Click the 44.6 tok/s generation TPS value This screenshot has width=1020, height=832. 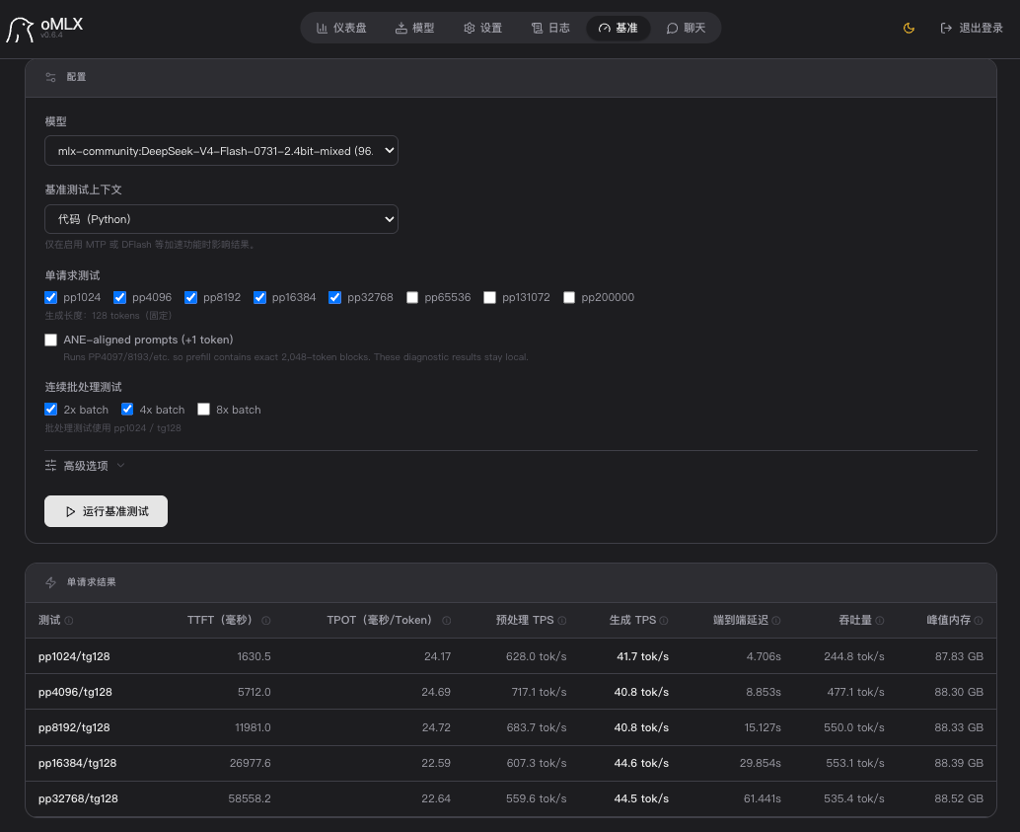641,763
